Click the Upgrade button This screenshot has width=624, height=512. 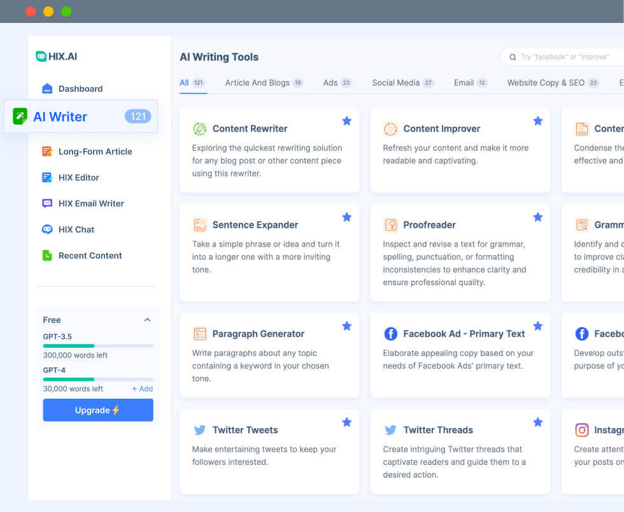98,410
